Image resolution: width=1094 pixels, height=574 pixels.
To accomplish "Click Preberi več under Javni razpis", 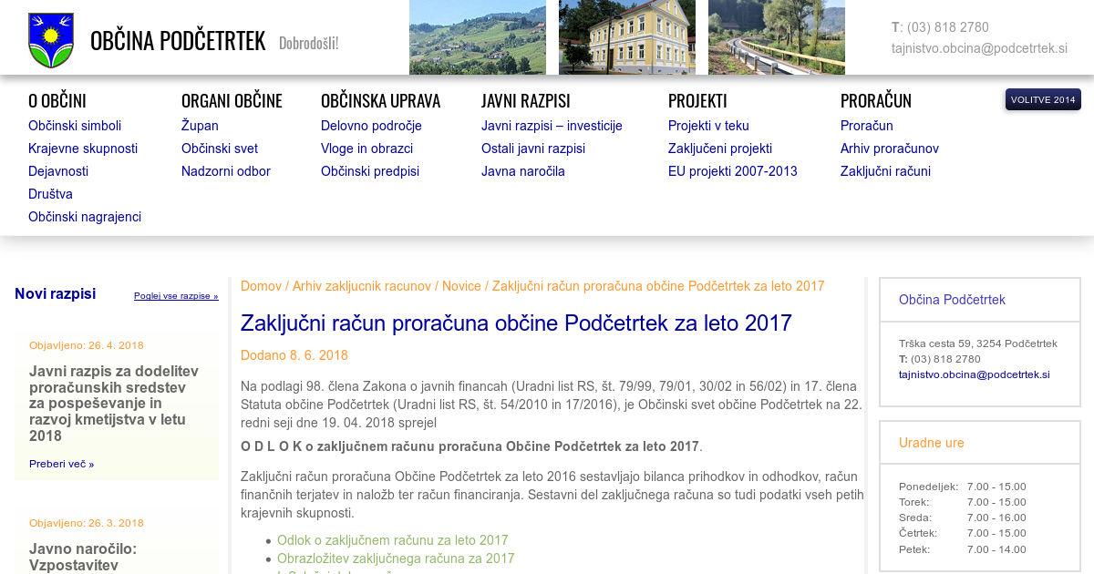I will click(61, 464).
